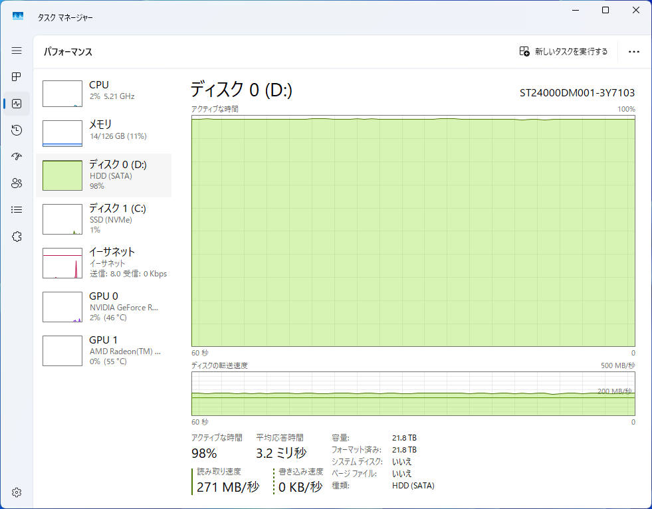Click the Ethernet mini graph thumbnail
The image size is (652, 509).
tap(62, 263)
